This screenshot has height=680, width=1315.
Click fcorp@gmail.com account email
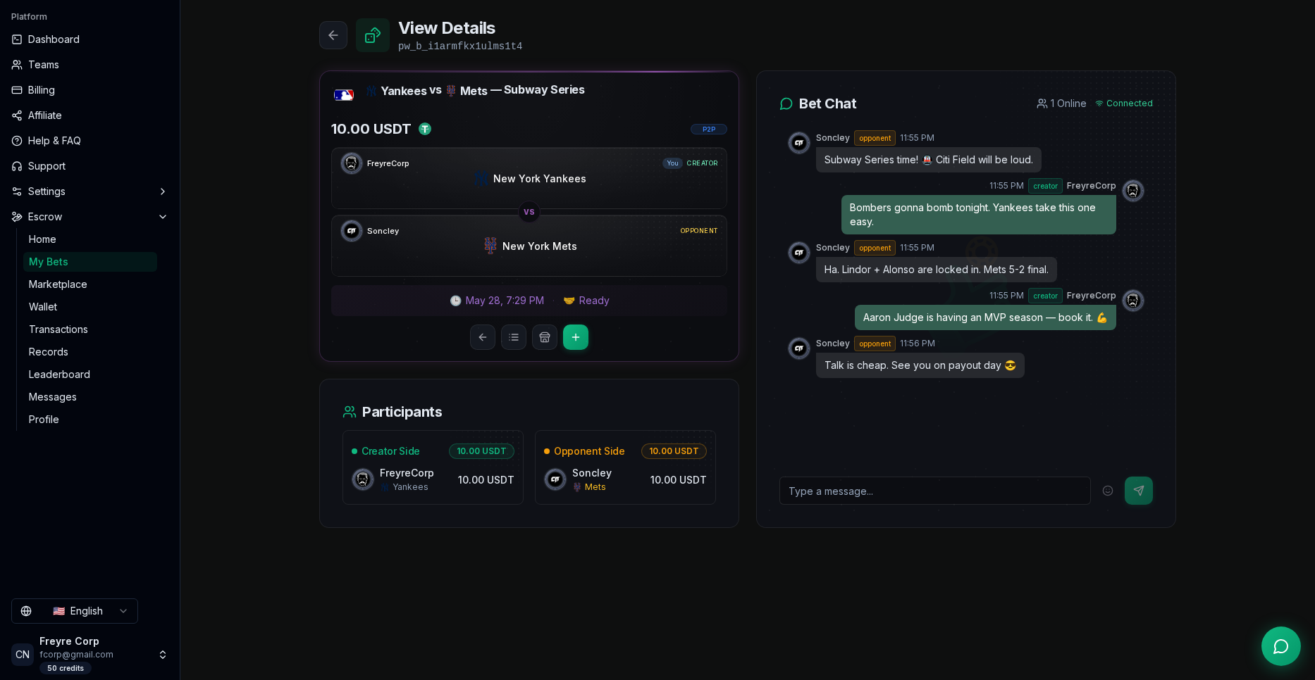coord(76,655)
